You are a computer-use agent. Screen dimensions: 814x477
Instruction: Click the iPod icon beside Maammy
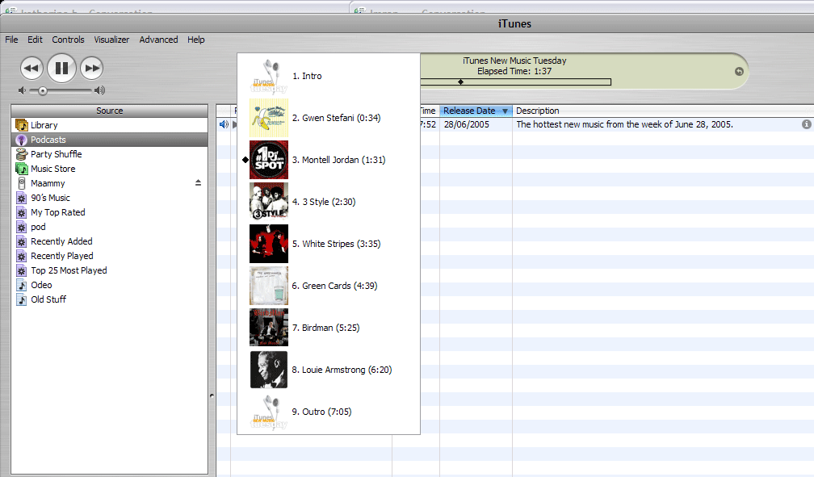click(21, 183)
